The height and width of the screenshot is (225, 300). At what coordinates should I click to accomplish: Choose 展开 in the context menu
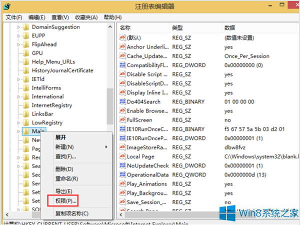(x=60, y=137)
